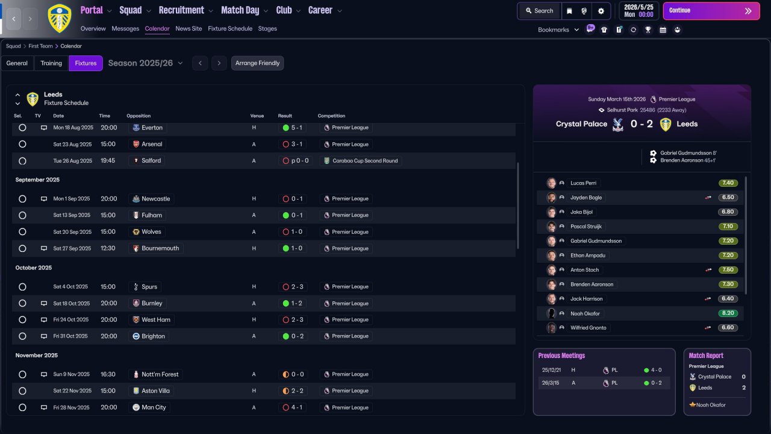Click the star icon beside Noah Okafor in Match Report

(693, 405)
